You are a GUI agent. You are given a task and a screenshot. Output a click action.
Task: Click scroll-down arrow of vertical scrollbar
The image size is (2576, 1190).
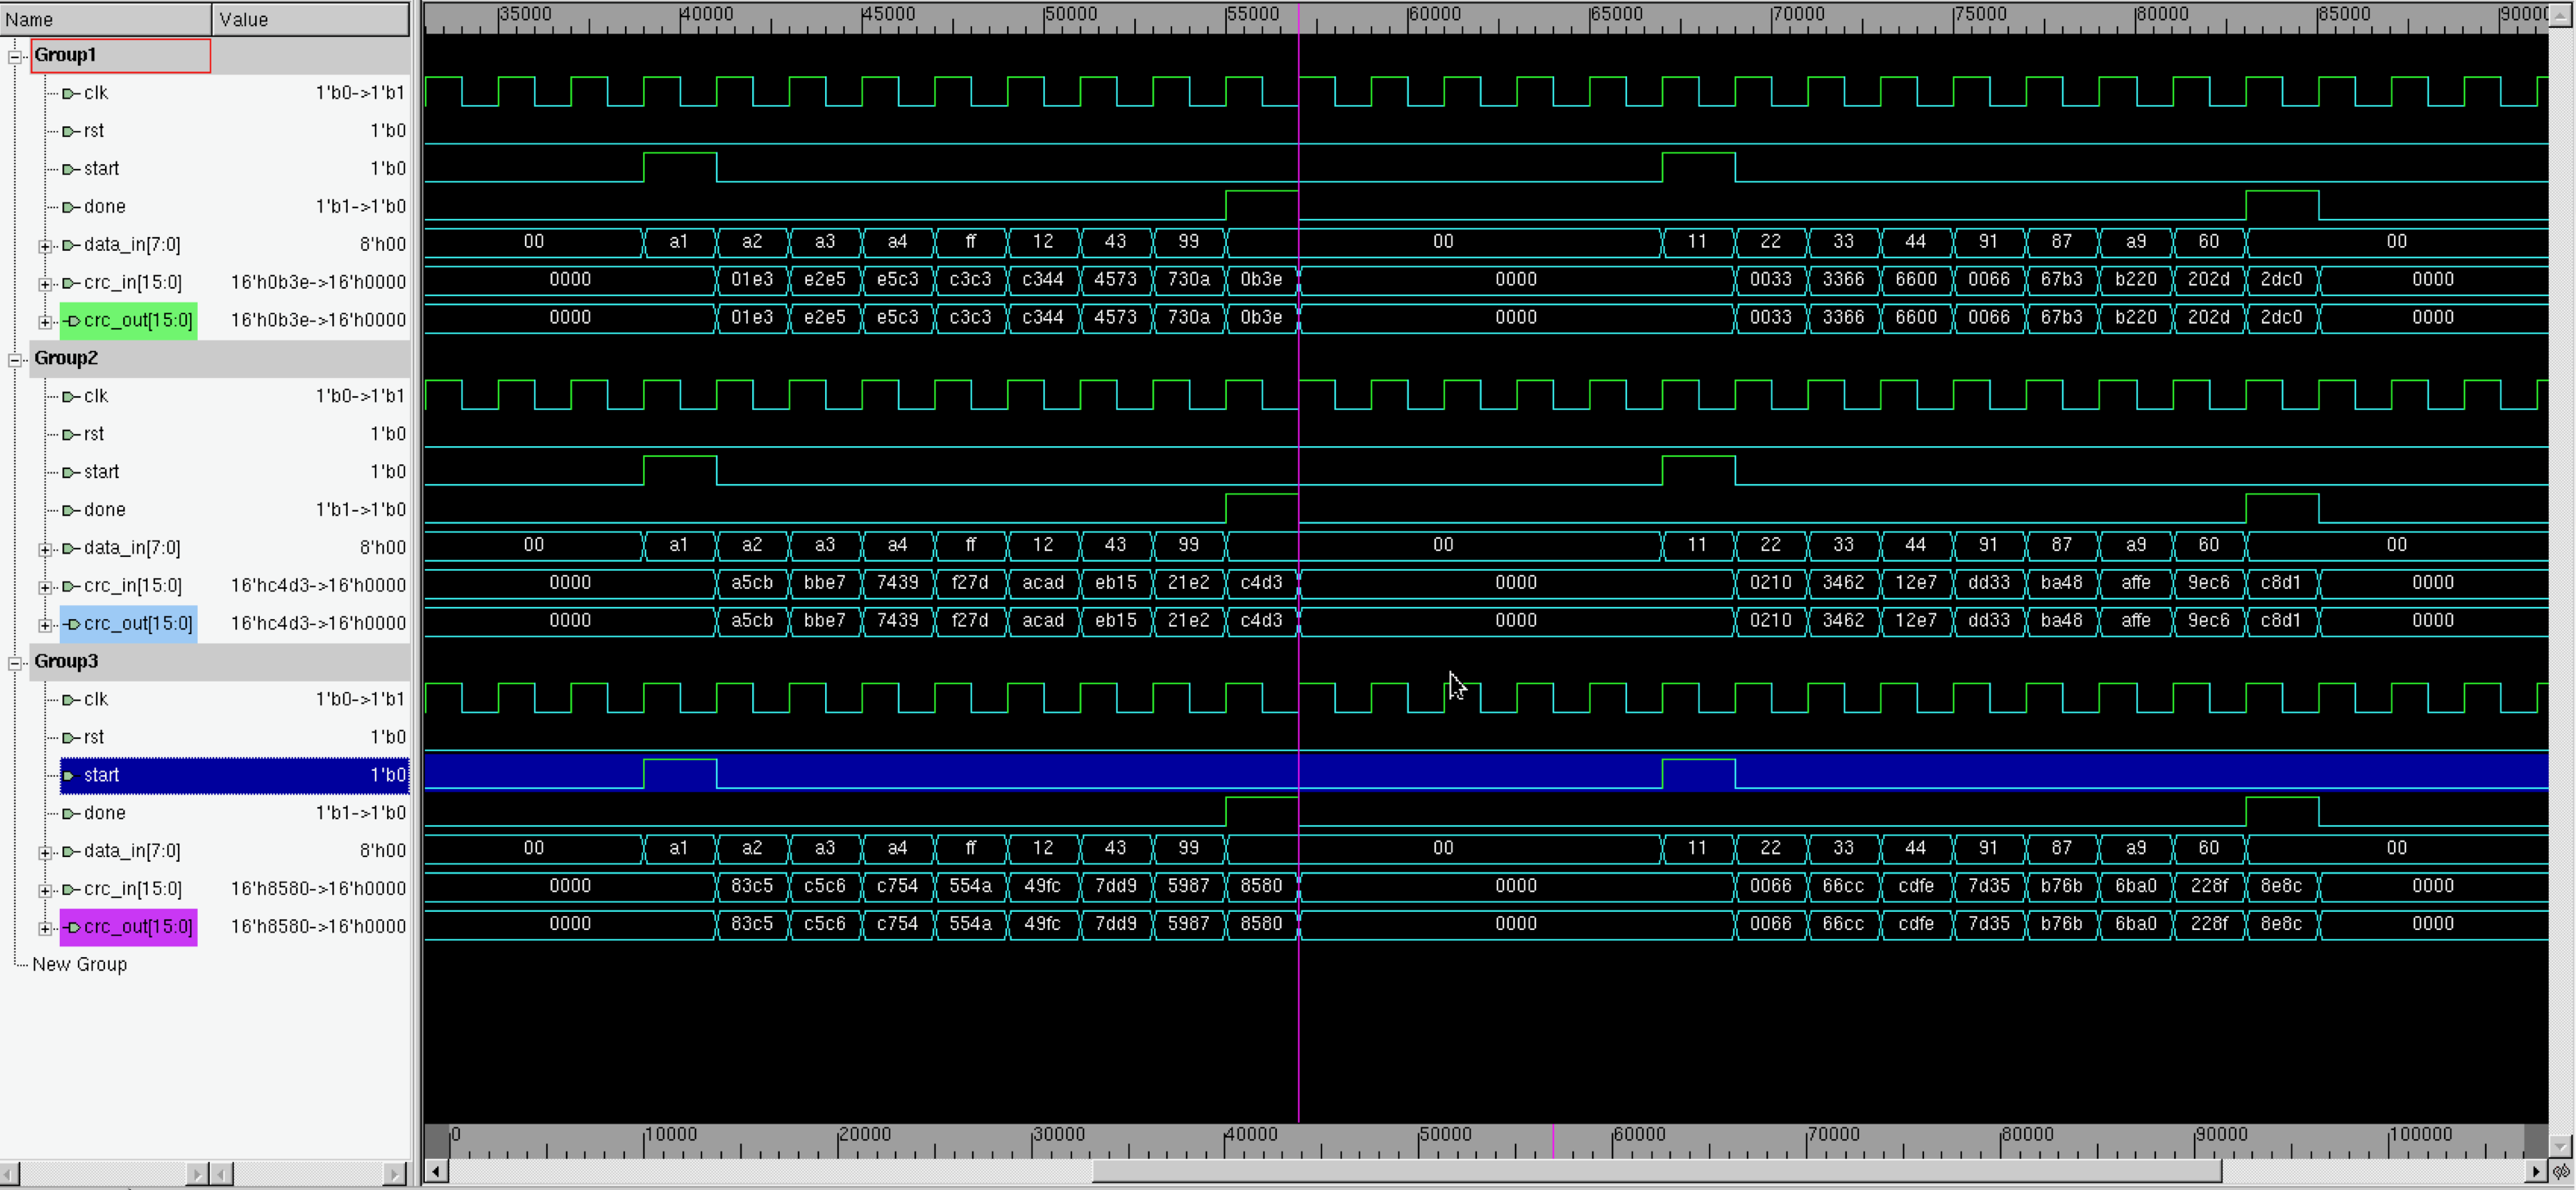2561,1146
